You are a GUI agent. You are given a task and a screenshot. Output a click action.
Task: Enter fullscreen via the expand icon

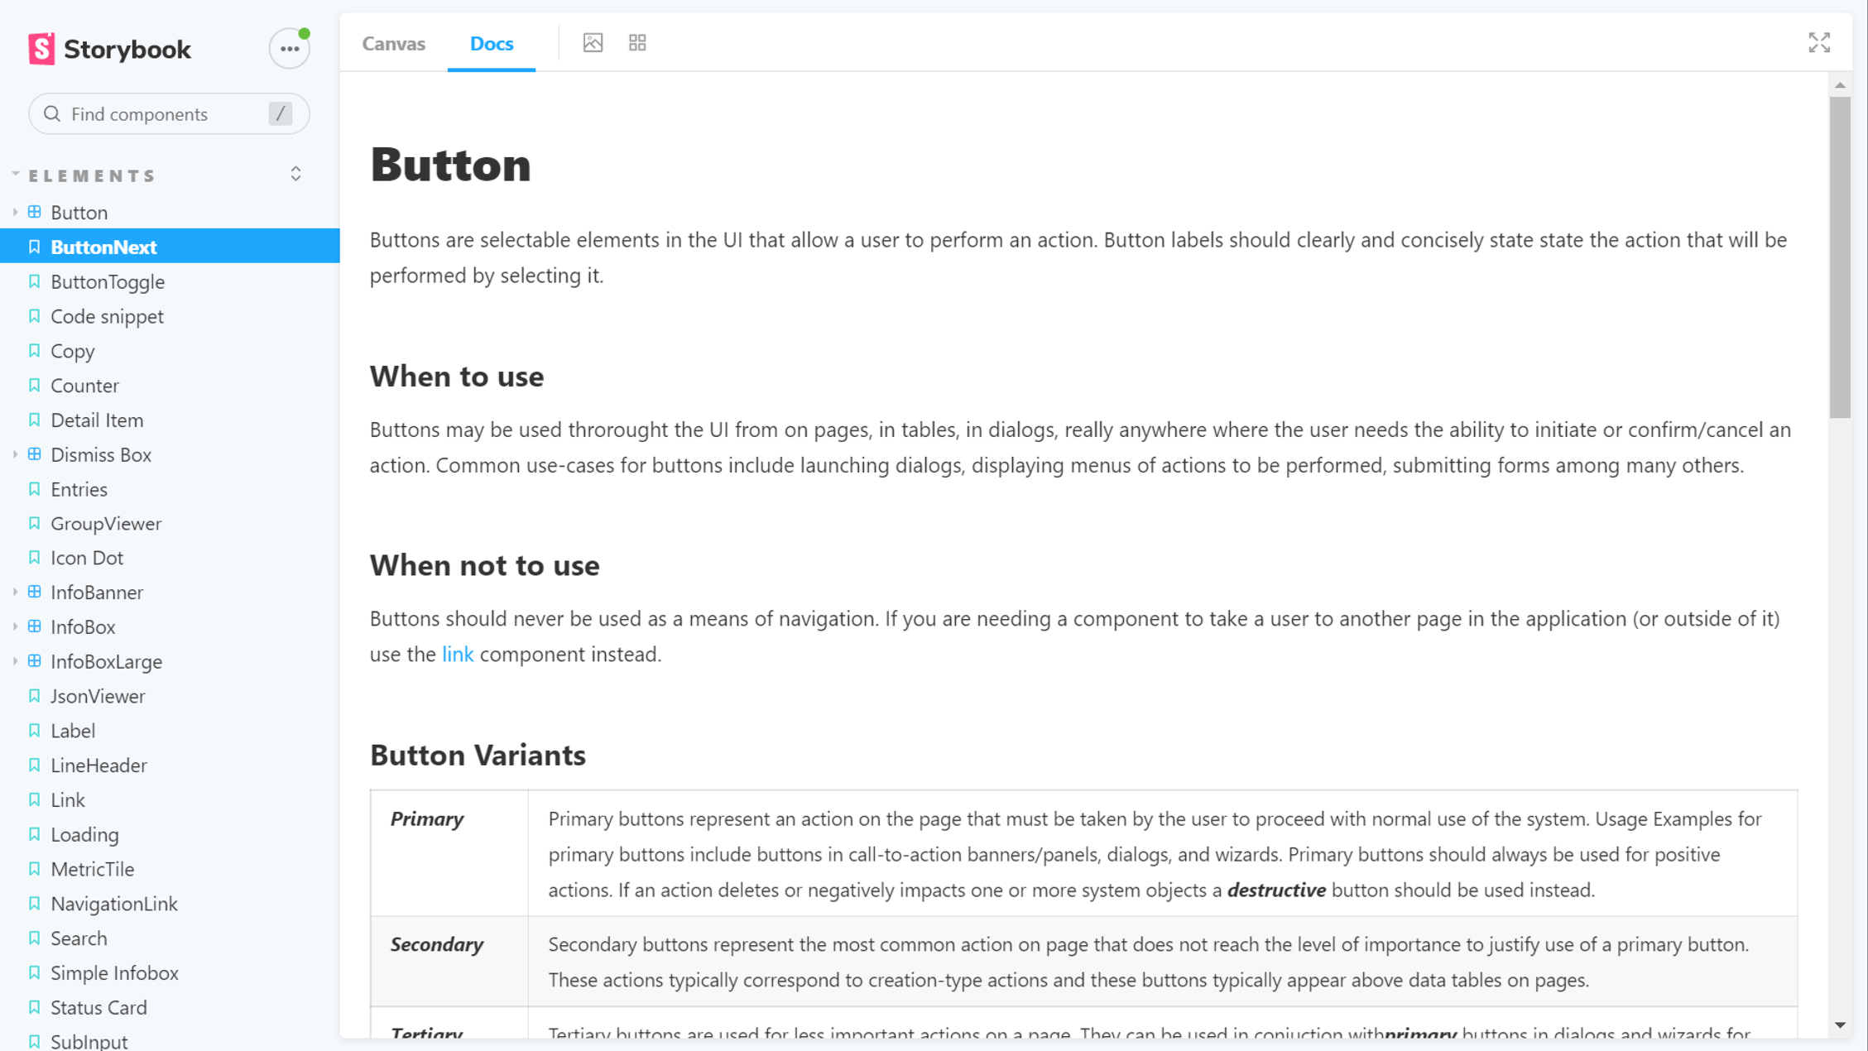[x=1818, y=44]
